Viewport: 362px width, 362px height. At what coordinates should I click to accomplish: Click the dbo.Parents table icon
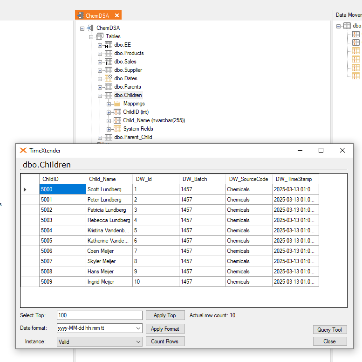[x=109, y=87]
